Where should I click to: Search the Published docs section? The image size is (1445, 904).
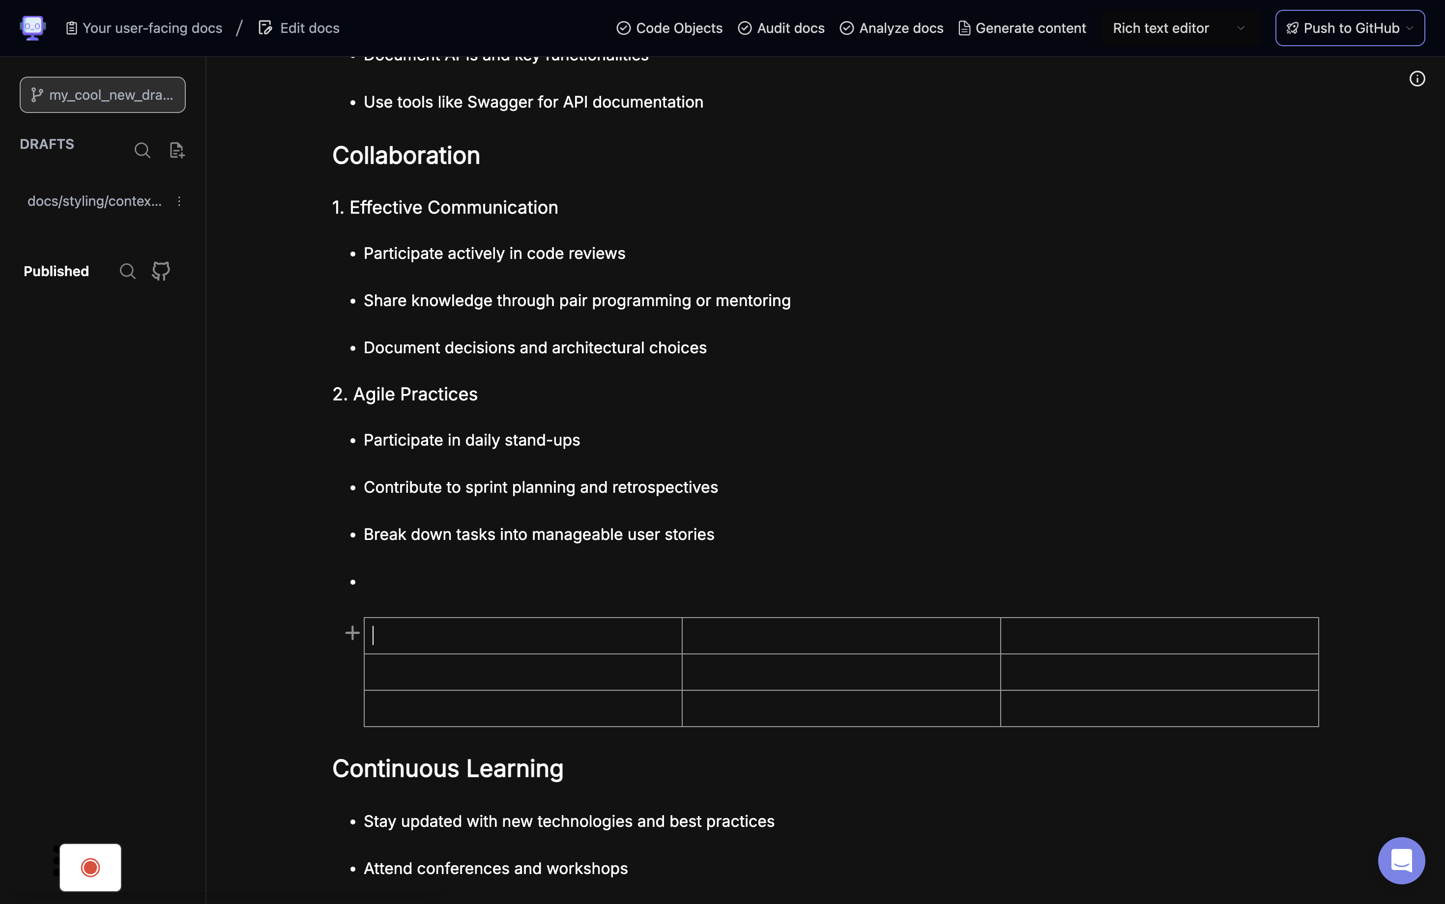[x=127, y=271]
